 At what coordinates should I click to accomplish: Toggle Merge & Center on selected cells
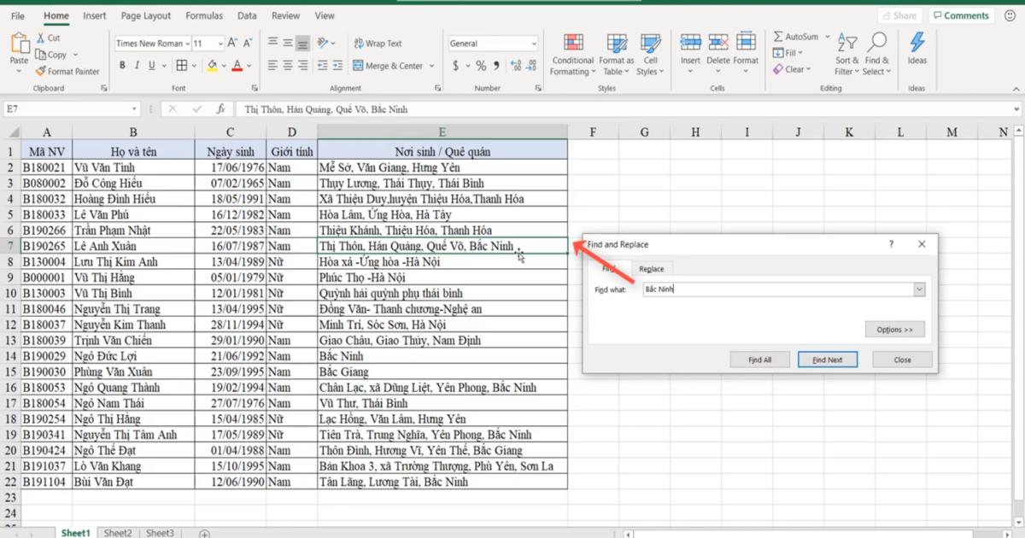358,66
